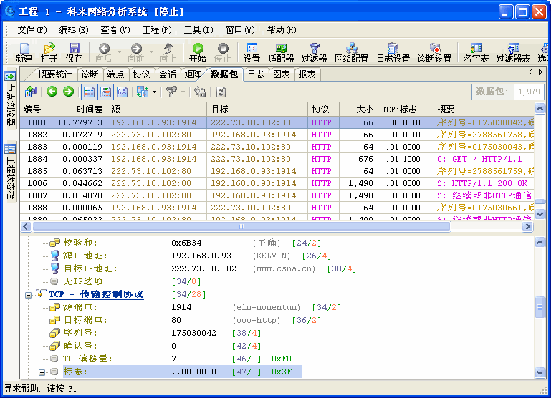Open the 工具 (Tools) menu

click(x=198, y=30)
